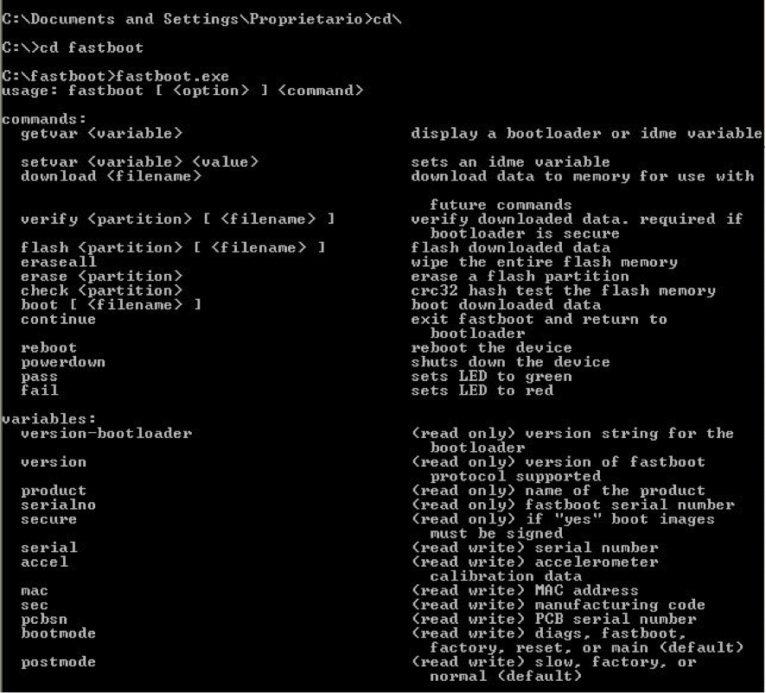Click the 'fastboot.exe' command text
Image resolution: width=766 pixels, height=693 pixels.
172,77
